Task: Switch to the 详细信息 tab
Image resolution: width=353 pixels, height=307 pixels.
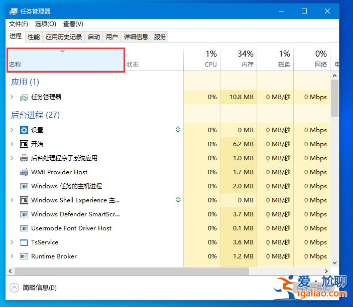Action: pyautogui.click(x=136, y=37)
